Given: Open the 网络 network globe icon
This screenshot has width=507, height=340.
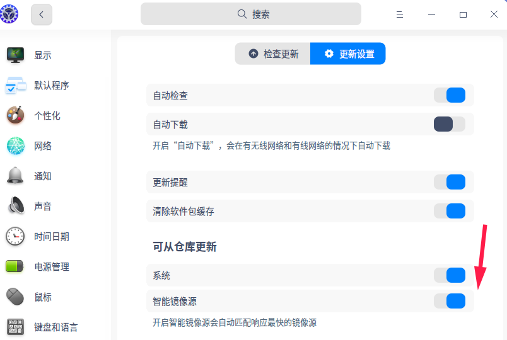Looking at the screenshot, I should pos(15,145).
